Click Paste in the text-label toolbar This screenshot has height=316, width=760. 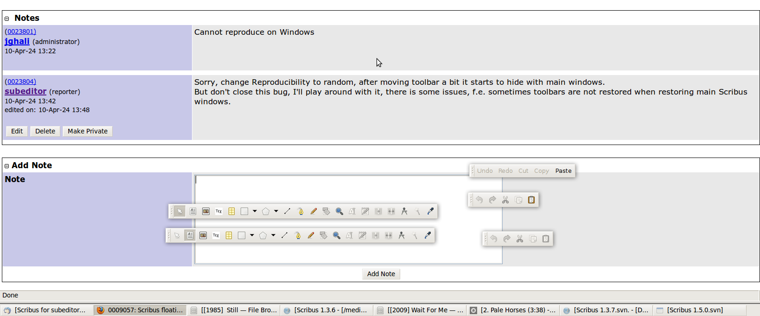[563, 171]
